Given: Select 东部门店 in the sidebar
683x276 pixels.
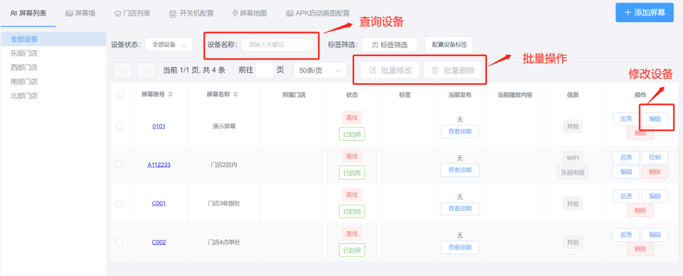Looking at the screenshot, I should pos(53,53).
